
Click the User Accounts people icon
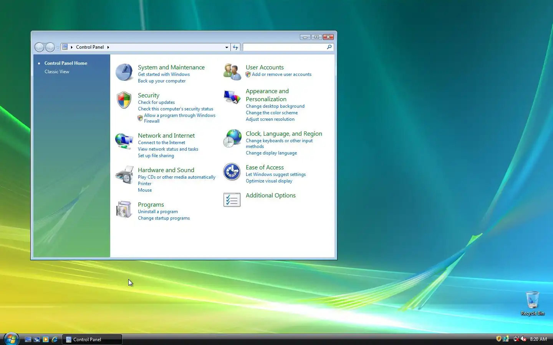coord(232,72)
